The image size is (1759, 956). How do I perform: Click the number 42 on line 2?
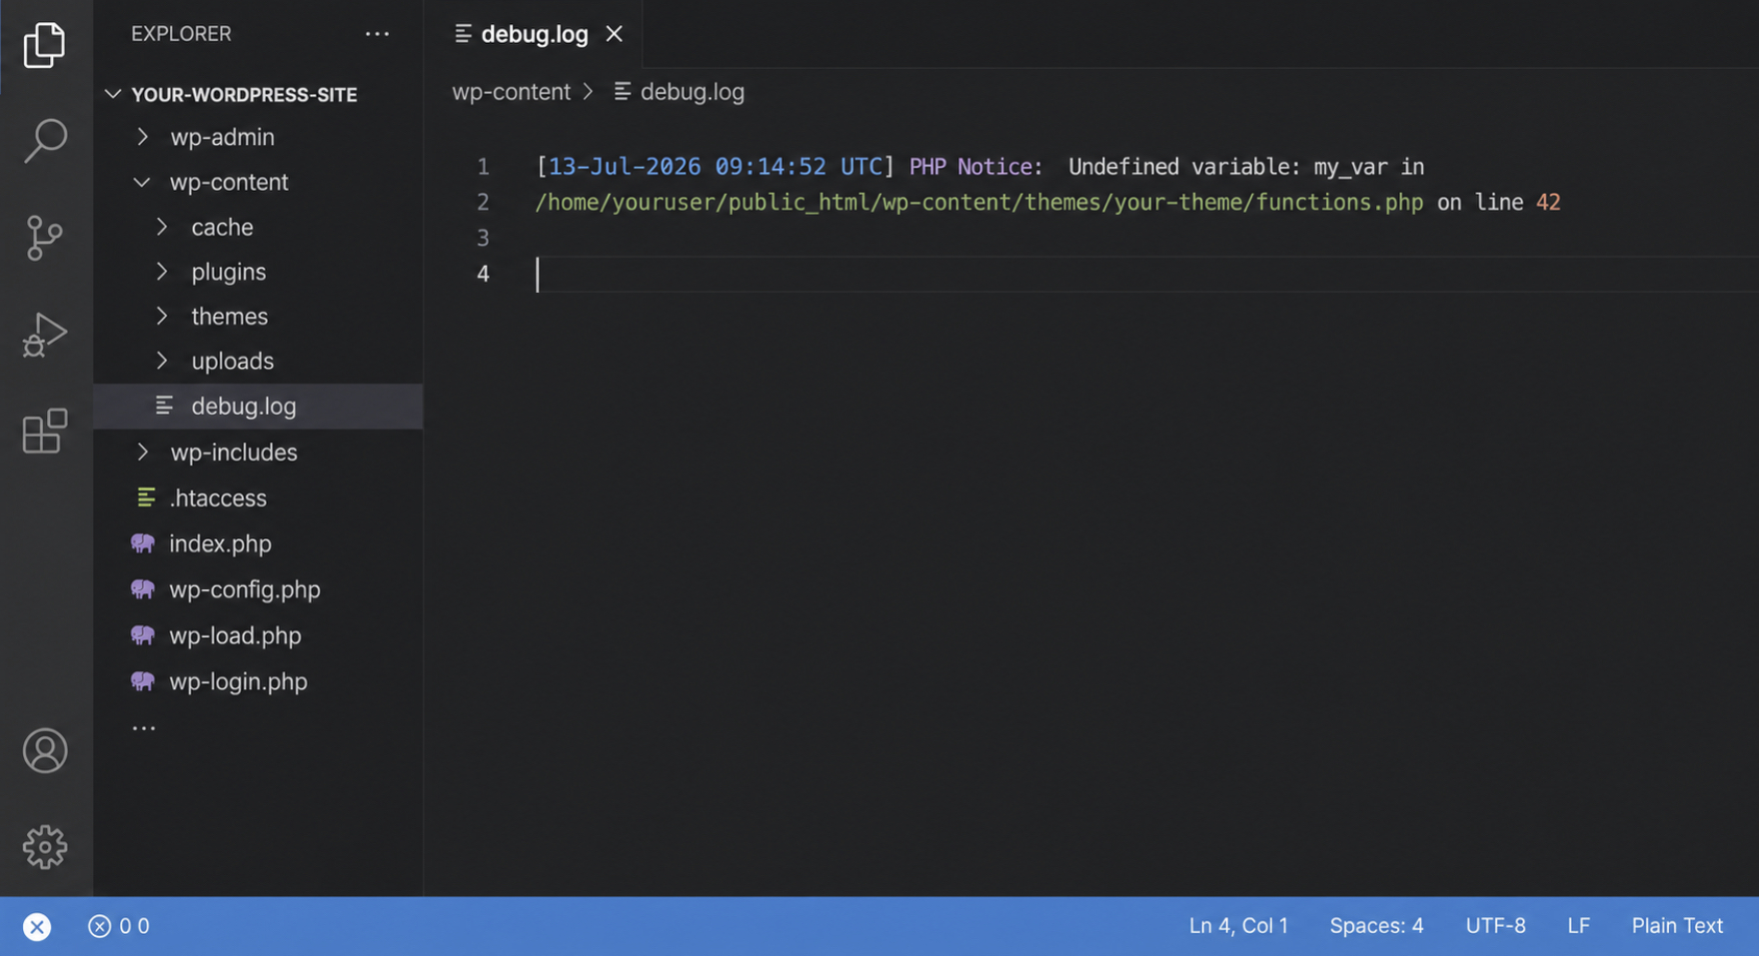coord(1548,202)
